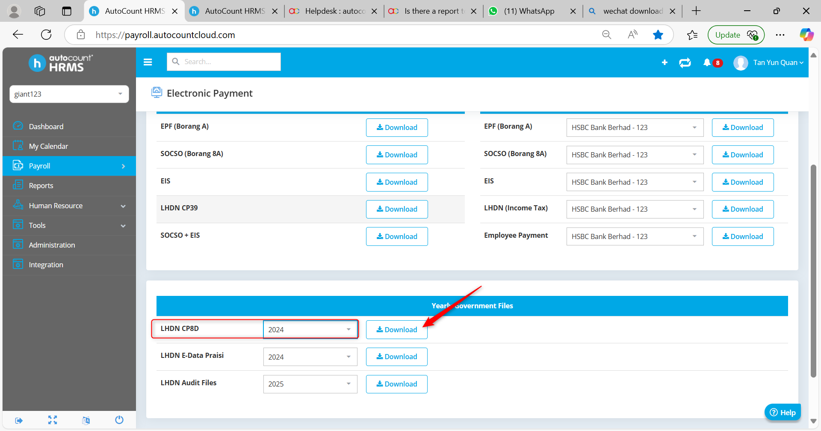
Task: Open a new browser tab
Action: pyautogui.click(x=696, y=11)
